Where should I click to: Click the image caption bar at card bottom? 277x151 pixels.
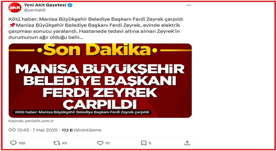click(82, 112)
